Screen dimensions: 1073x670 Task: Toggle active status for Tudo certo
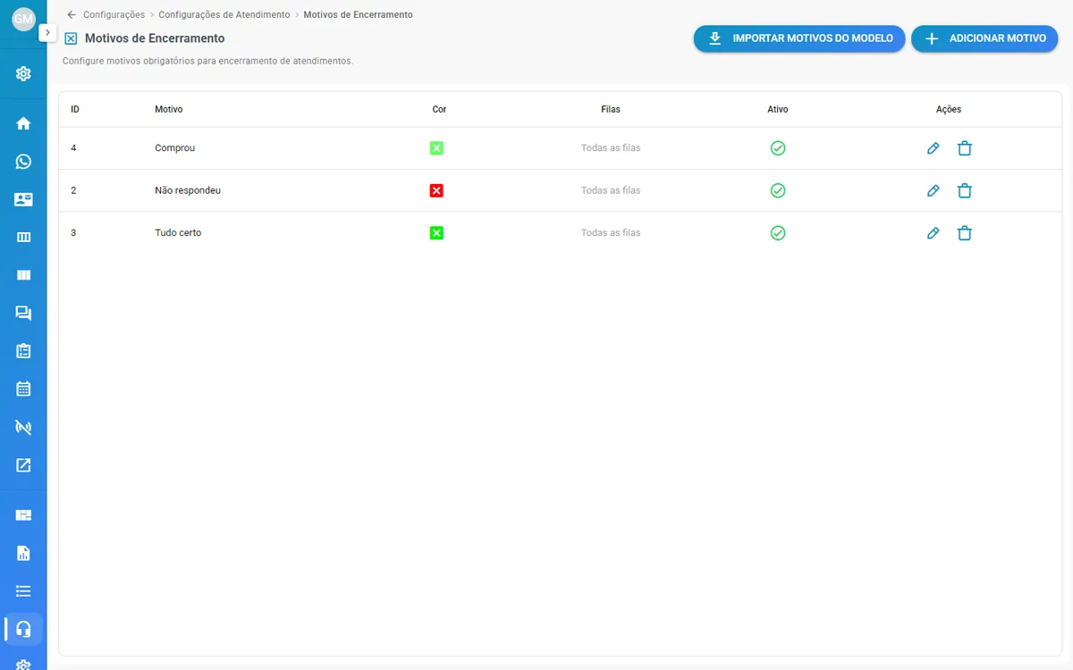pos(778,233)
